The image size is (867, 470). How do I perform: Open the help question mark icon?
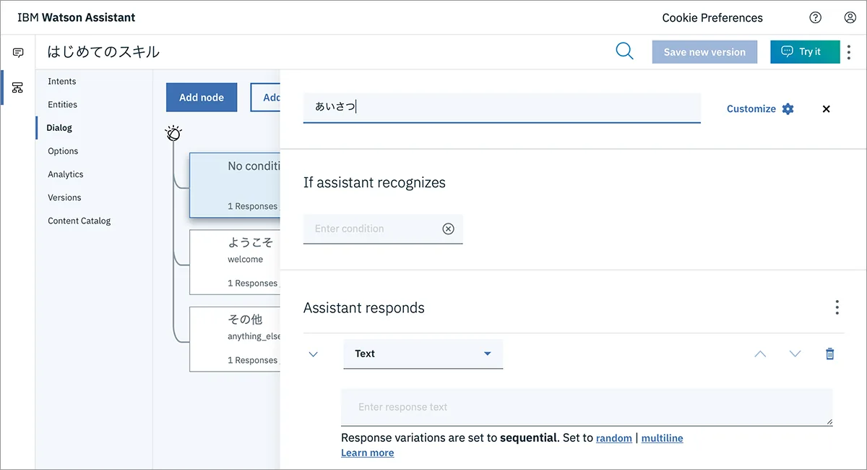pyautogui.click(x=815, y=17)
